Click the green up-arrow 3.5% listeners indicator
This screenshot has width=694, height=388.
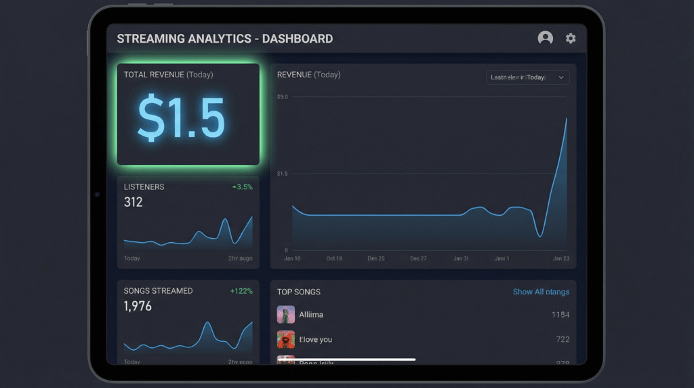point(242,187)
